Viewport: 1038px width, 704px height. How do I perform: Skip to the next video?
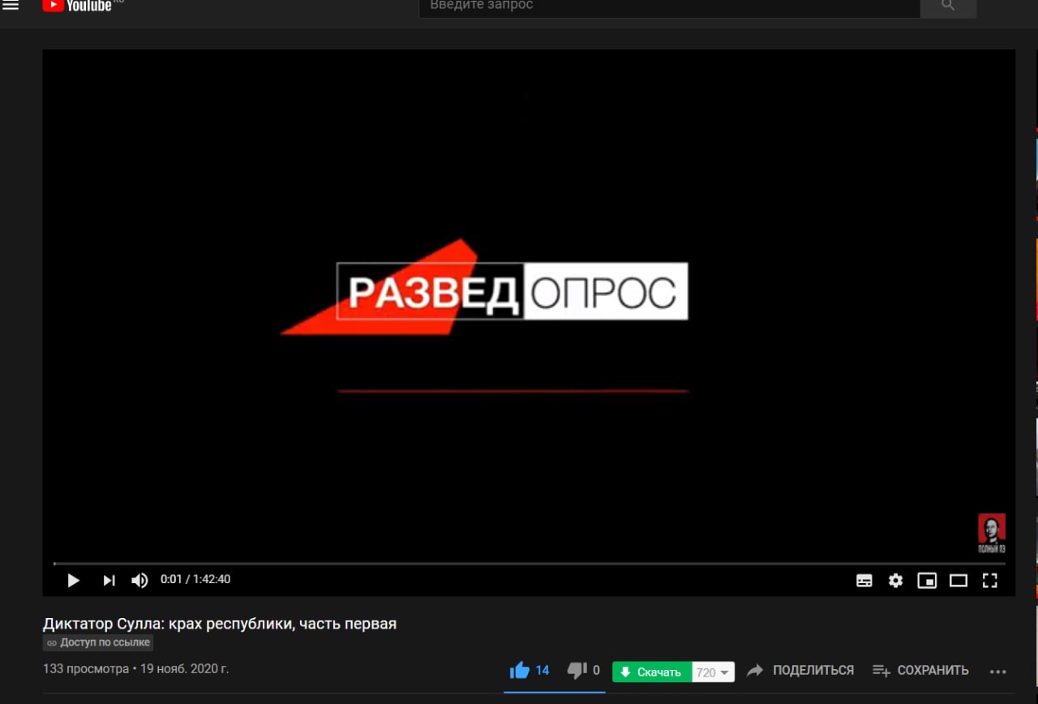[x=109, y=580]
